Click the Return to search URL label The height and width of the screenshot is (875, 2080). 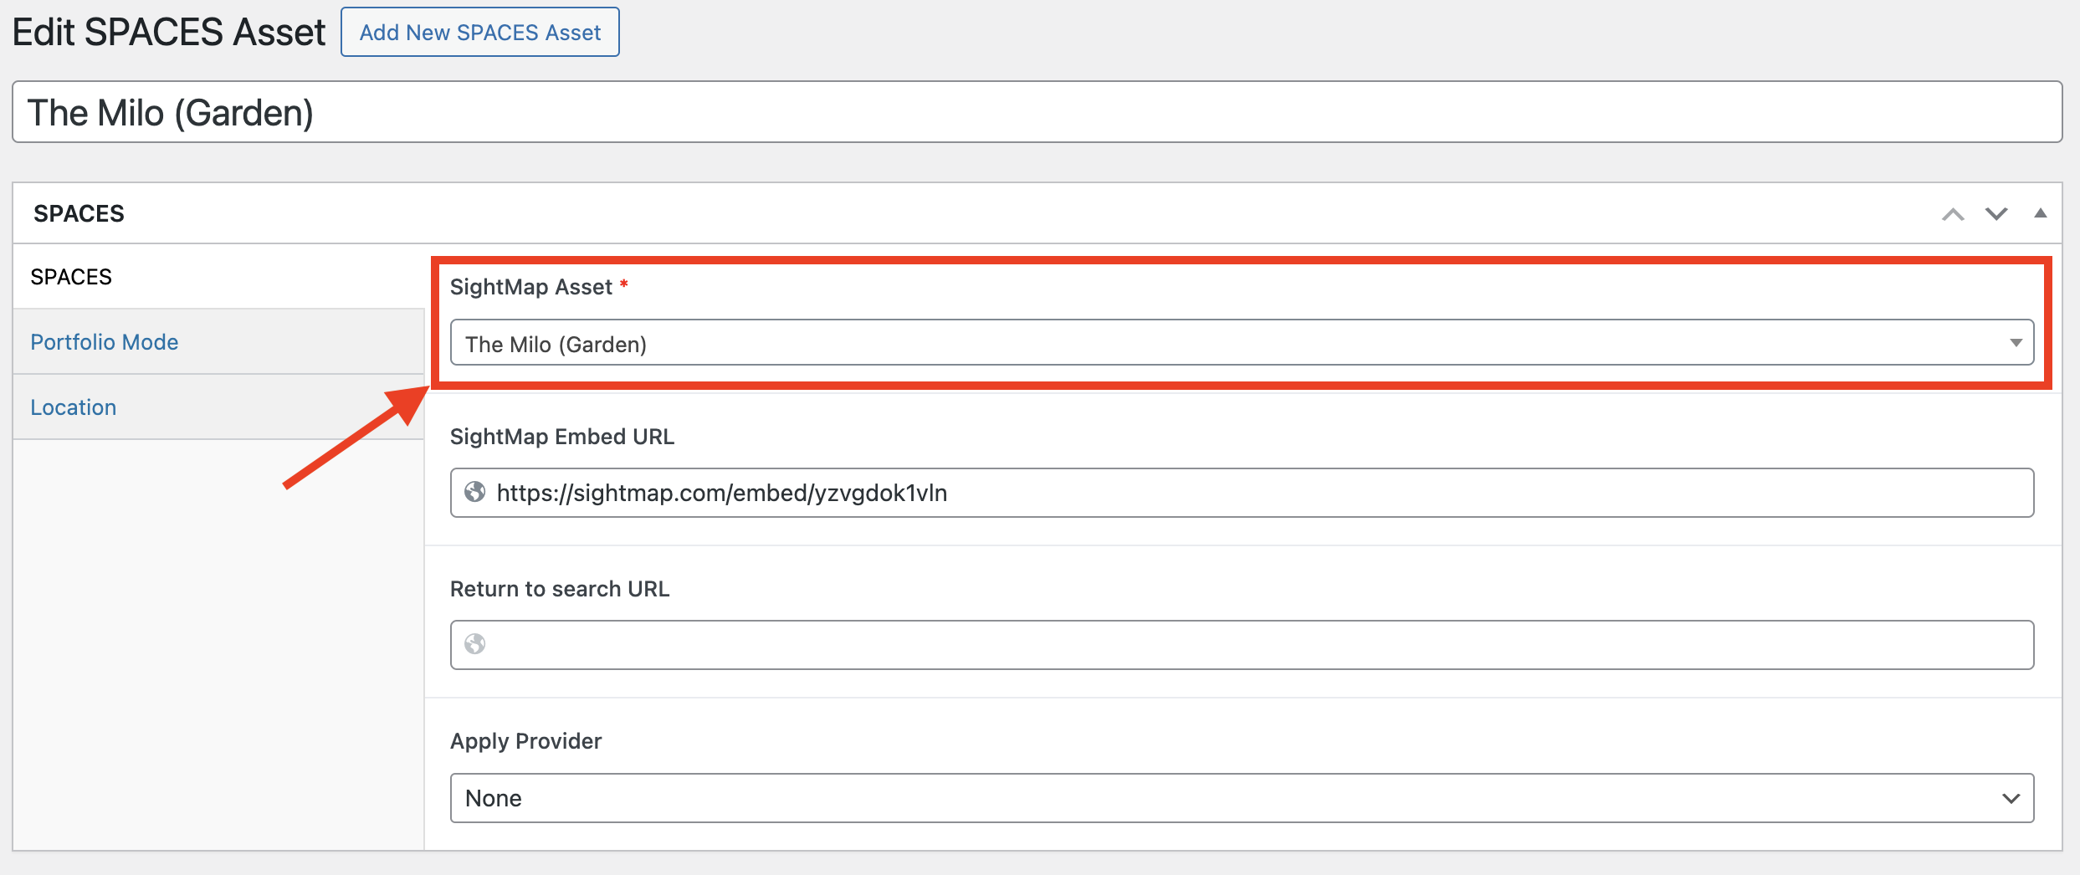pyautogui.click(x=560, y=589)
